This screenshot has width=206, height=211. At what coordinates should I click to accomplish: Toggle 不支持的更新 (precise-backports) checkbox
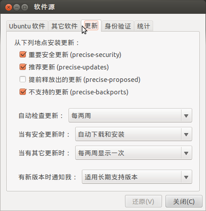click(x=23, y=92)
